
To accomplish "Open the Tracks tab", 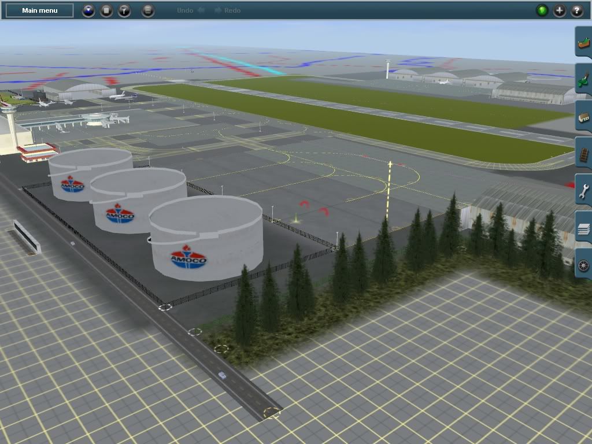I will (583, 154).
